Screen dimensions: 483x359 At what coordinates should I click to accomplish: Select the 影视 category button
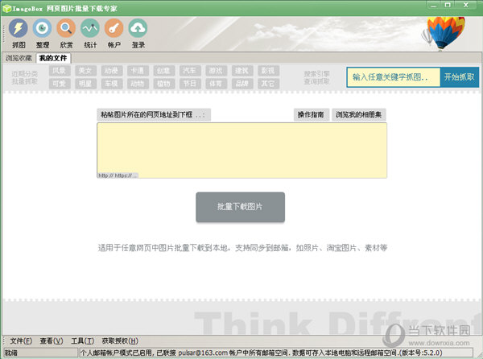click(269, 71)
